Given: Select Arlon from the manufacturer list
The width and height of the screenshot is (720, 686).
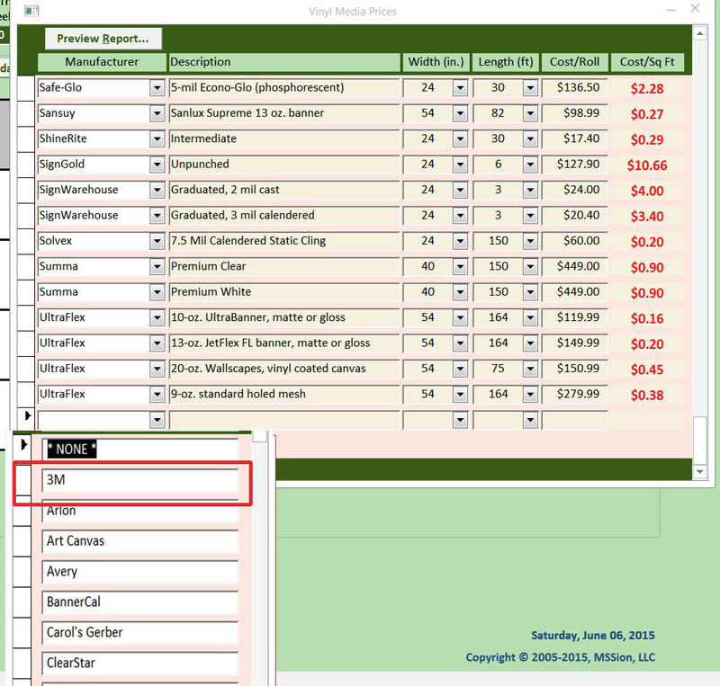Looking at the screenshot, I should coord(140,511).
